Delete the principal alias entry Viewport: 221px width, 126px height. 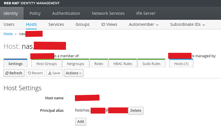click(x=136, y=111)
